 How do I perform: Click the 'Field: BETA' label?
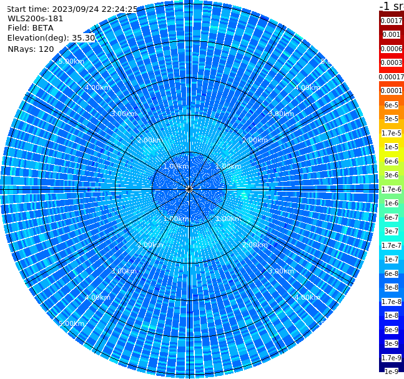tap(31, 28)
